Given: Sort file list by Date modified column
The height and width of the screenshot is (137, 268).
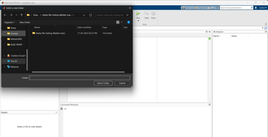Looking at the screenshot, I should 89,27.
